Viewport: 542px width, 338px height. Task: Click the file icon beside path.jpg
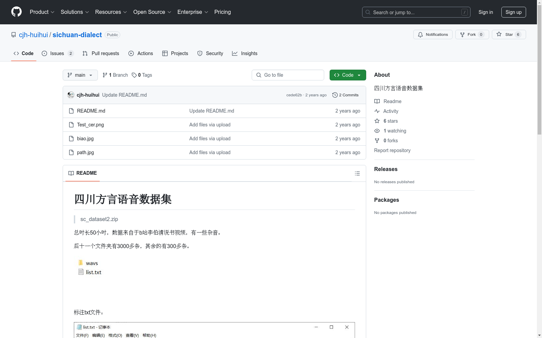(71, 152)
